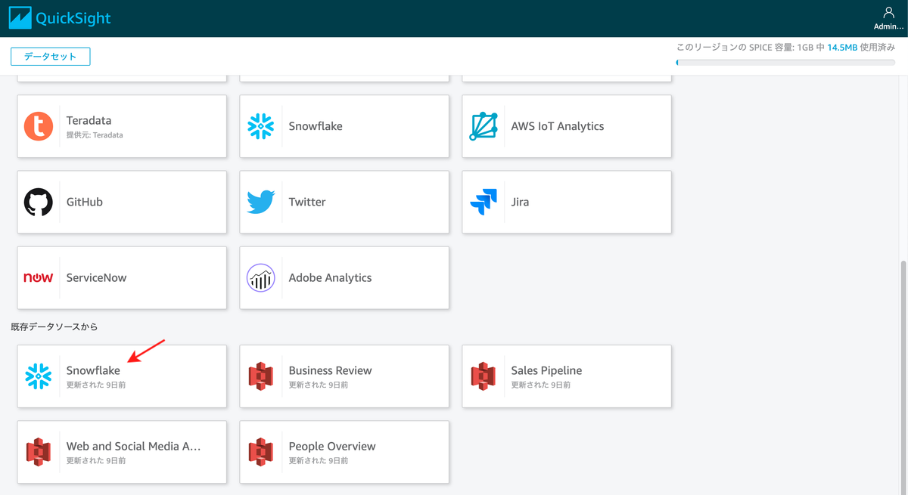Viewport: 908px width, 495px height.
Task: Choose the ServiceNow data source label
Action: pyautogui.click(x=97, y=277)
